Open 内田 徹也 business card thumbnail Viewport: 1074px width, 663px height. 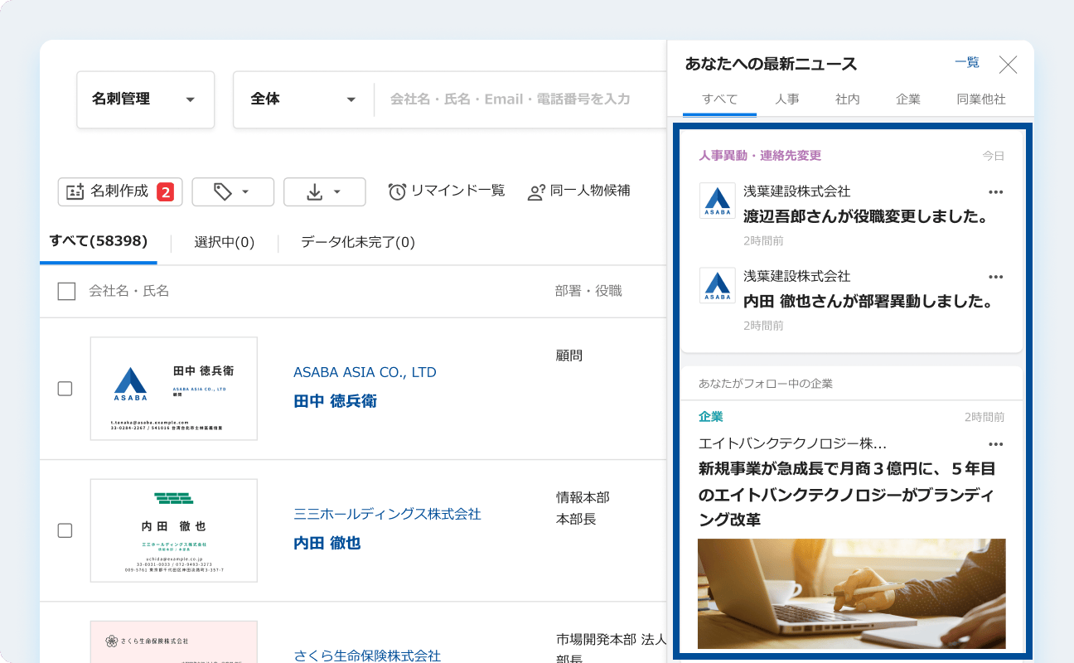point(174,530)
